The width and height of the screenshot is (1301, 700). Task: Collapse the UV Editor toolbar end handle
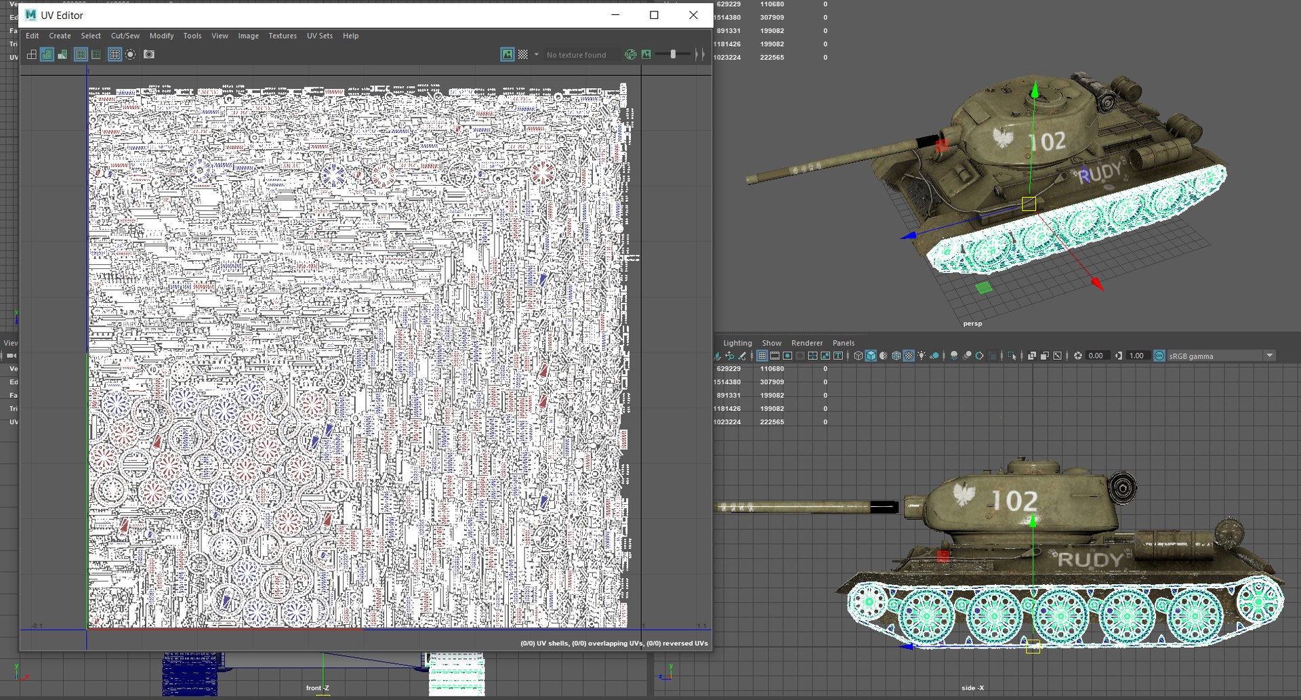tap(701, 54)
